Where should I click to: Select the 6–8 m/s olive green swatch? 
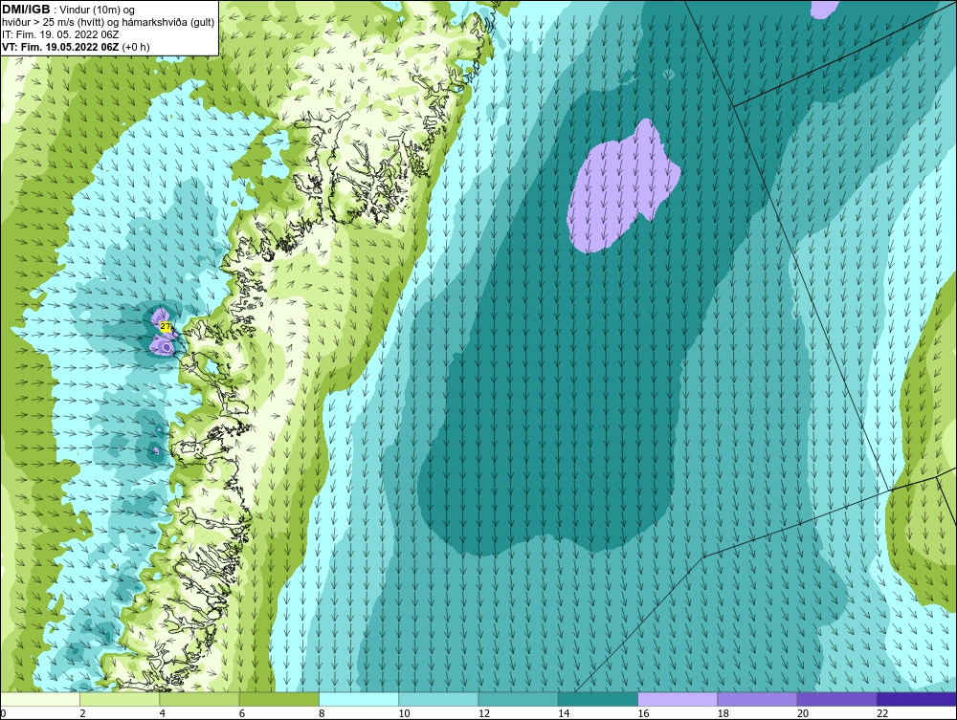(278, 699)
